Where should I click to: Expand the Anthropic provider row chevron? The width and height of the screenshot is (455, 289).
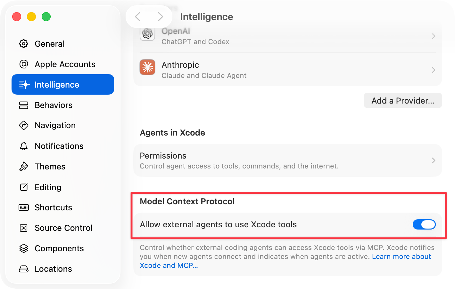point(433,70)
